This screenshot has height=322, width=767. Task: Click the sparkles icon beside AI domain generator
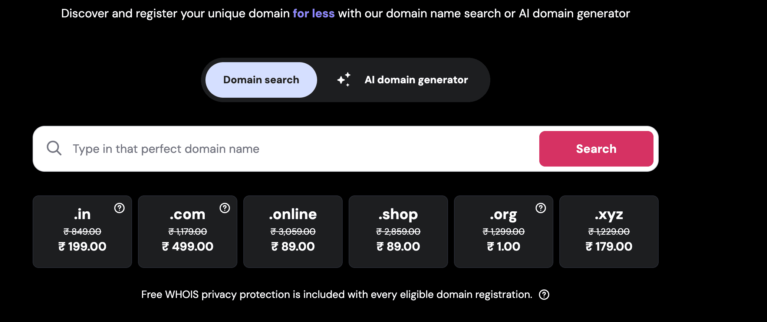coord(344,79)
